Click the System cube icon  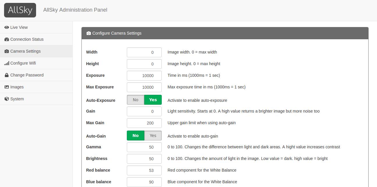pos(7,99)
